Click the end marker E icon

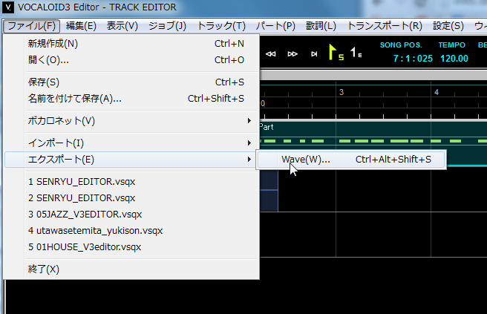(356, 52)
